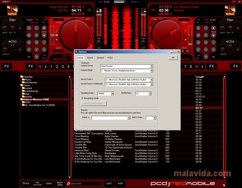Click the leftmost FX button

(x=7, y=66)
